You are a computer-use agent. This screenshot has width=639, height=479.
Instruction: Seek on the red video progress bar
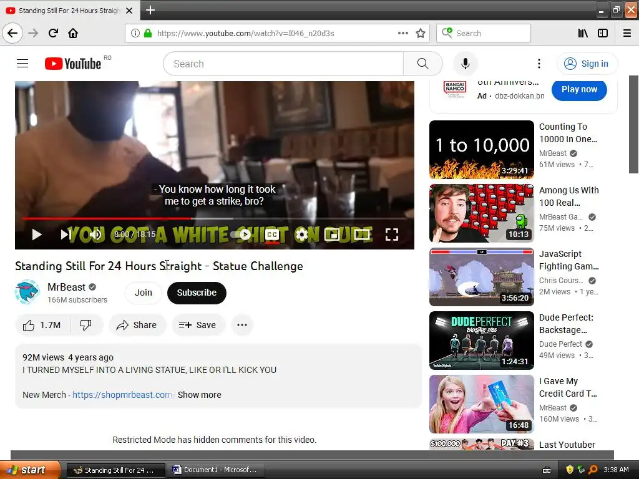(107, 219)
